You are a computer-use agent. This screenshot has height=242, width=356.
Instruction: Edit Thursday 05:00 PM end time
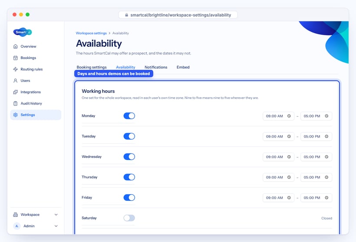click(x=316, y=177)
